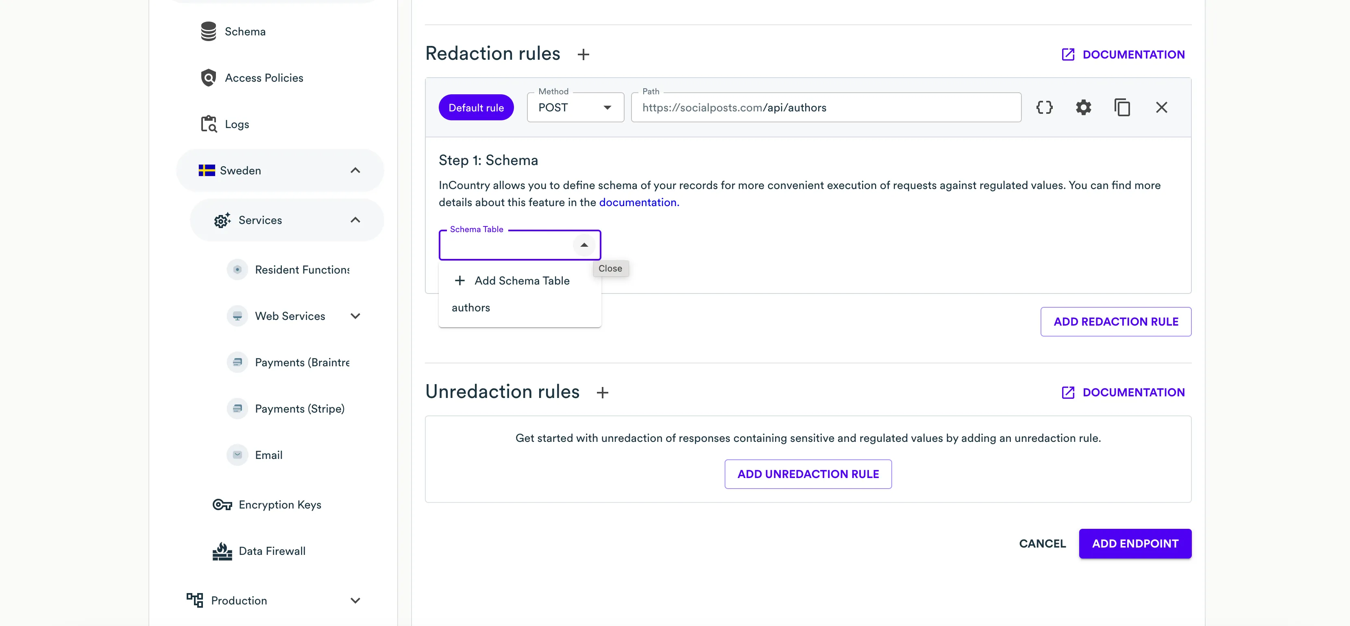This screenshot has height=626, width=1350.
Task: Duplicate the redaction rule via copy icon
Action: [1122, 107]
